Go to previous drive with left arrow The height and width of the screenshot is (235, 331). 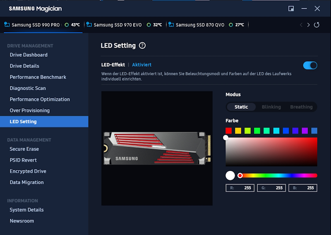301,25
